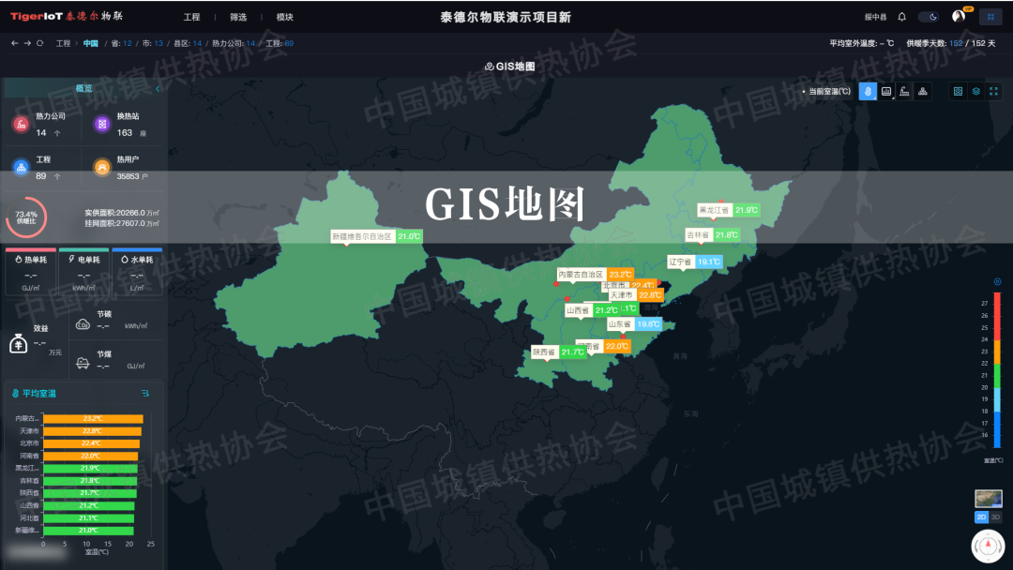Open the 工程 top menu
Viewport: 1013px width, 570px height.
191,17
